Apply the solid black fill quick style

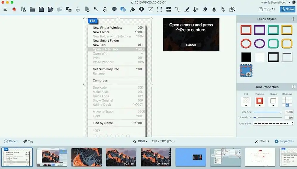[x=246, y=57]
